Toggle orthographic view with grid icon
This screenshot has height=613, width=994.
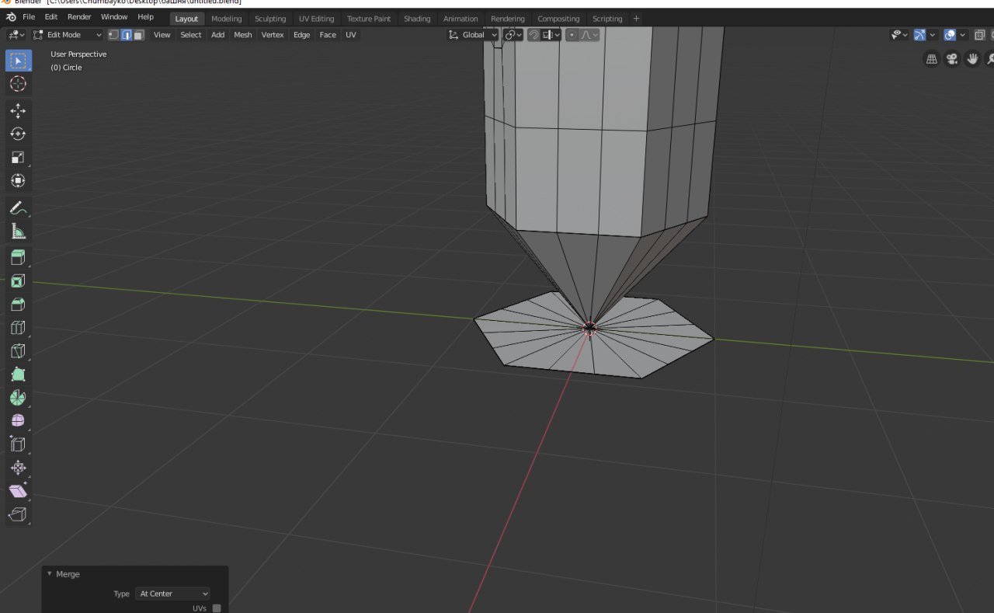(932, 59)
